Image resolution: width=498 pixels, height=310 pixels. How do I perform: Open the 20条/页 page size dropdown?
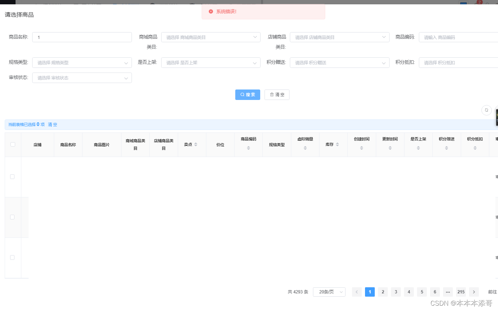pyautogui.click(x=329, y=292)
